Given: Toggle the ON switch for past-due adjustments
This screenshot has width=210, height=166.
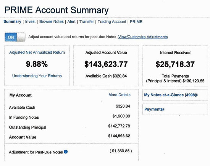Looking at the screenshot, I should click(x=15, y=37).
